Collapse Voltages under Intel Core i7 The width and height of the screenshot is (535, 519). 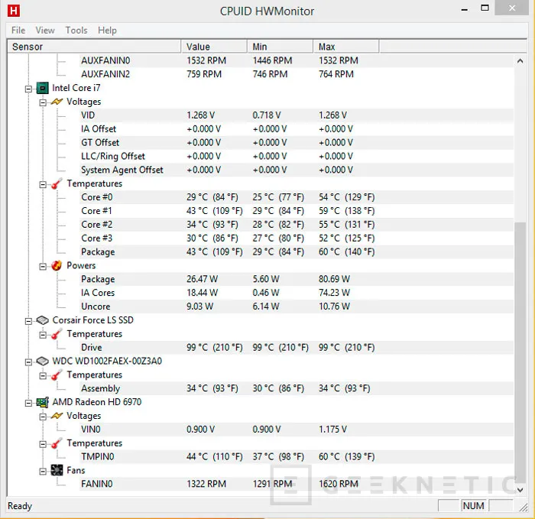tap(43, 102)
